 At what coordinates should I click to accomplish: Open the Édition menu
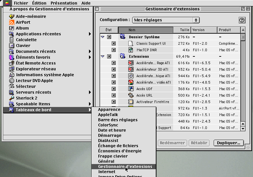click(x=39, y=3)
